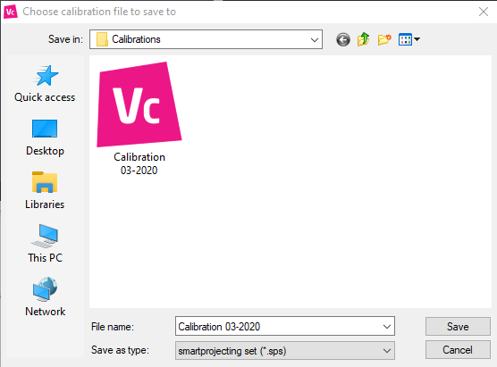The image size is (497, 367).
Task: Close the calibration save dialog
Action: [484, 12]
